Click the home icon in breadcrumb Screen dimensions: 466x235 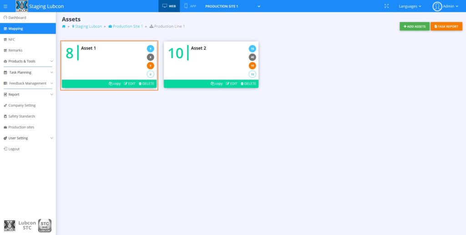coord(64,26)
